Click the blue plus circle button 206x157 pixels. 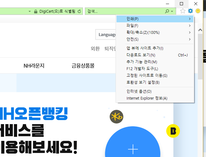tap(133, 142)
